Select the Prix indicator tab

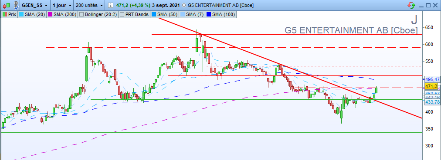point(10,14)
